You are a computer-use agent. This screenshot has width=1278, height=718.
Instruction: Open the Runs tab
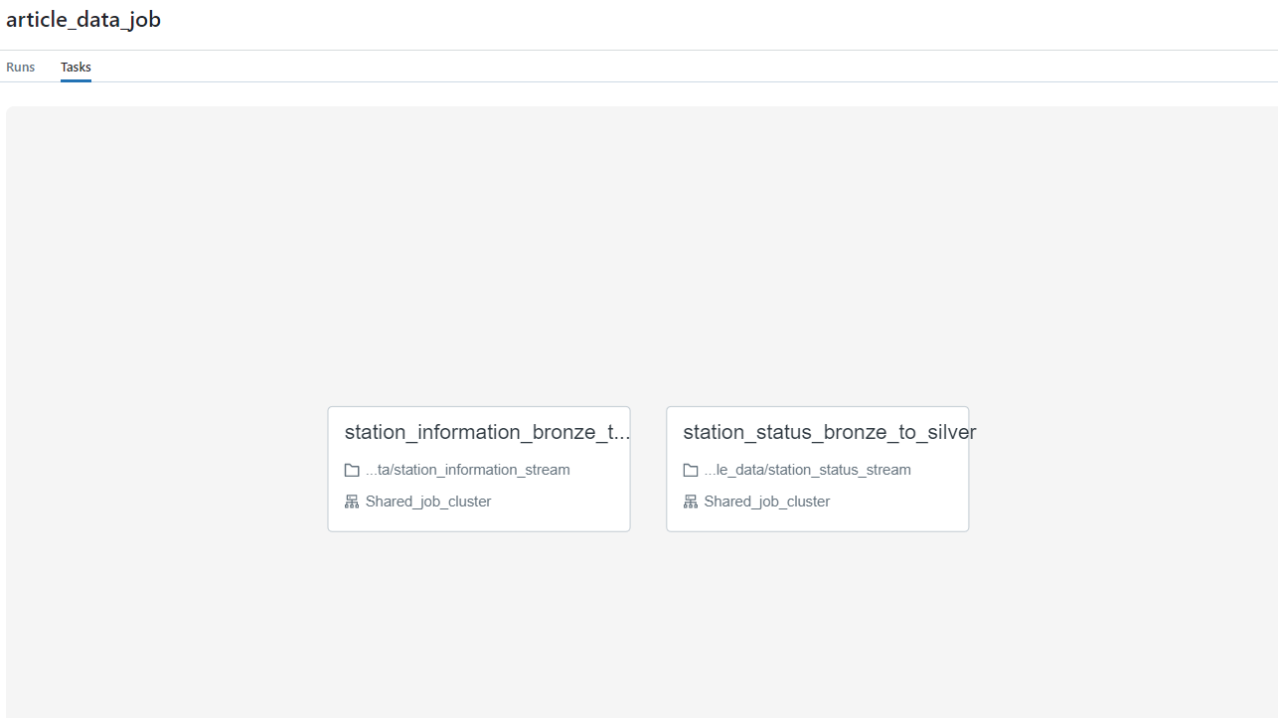coord(20,68)
